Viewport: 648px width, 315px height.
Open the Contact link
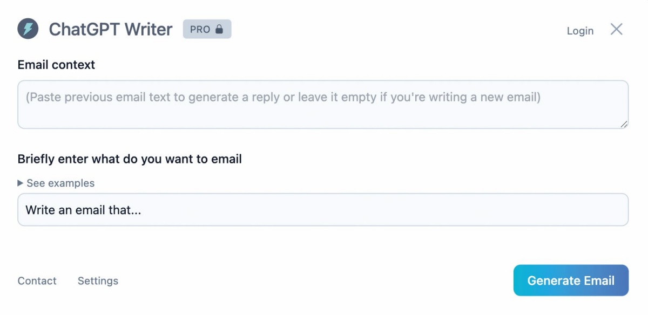(37, 281)
